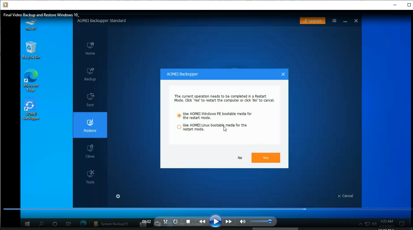Screen dimensions: 413x230
Task: Show hidden tray icons chevron in video
Action: tap(360, 224)
